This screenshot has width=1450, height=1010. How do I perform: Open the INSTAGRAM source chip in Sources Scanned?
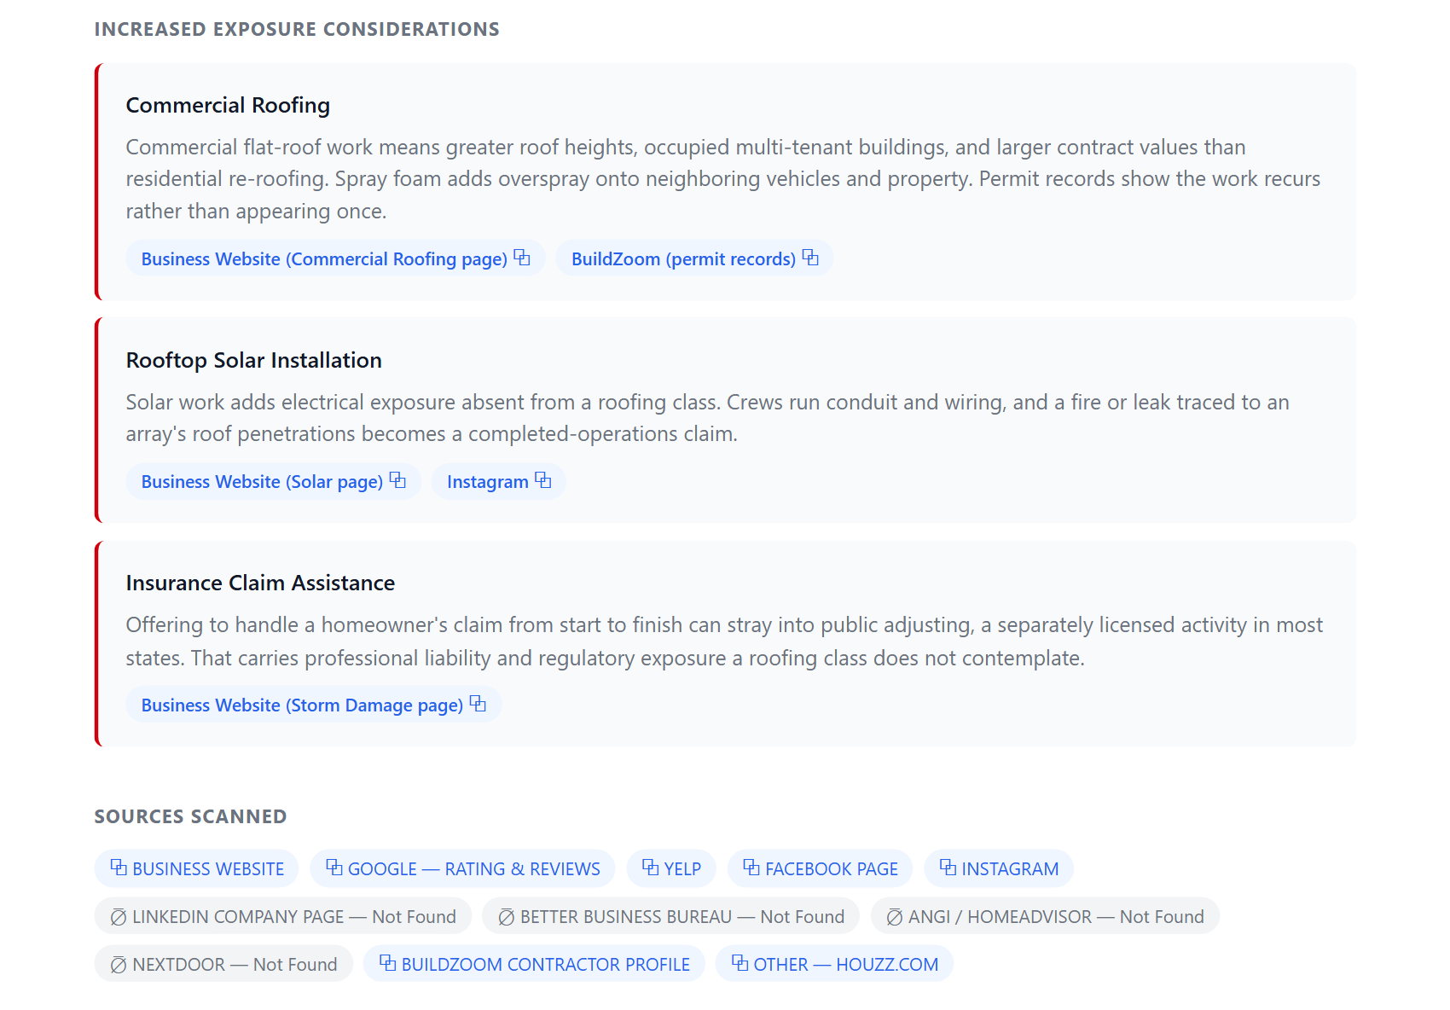coord(999,868)
